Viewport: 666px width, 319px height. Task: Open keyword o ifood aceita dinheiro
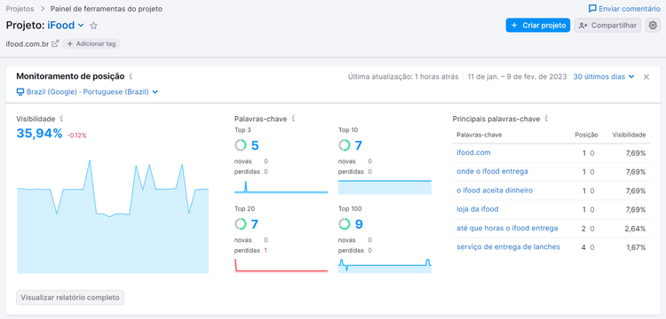point(495,191)
